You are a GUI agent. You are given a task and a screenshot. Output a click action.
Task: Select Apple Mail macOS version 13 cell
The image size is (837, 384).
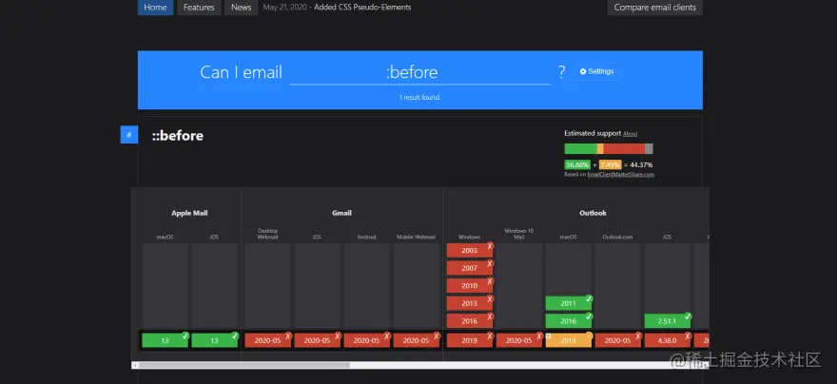[165, 340]
